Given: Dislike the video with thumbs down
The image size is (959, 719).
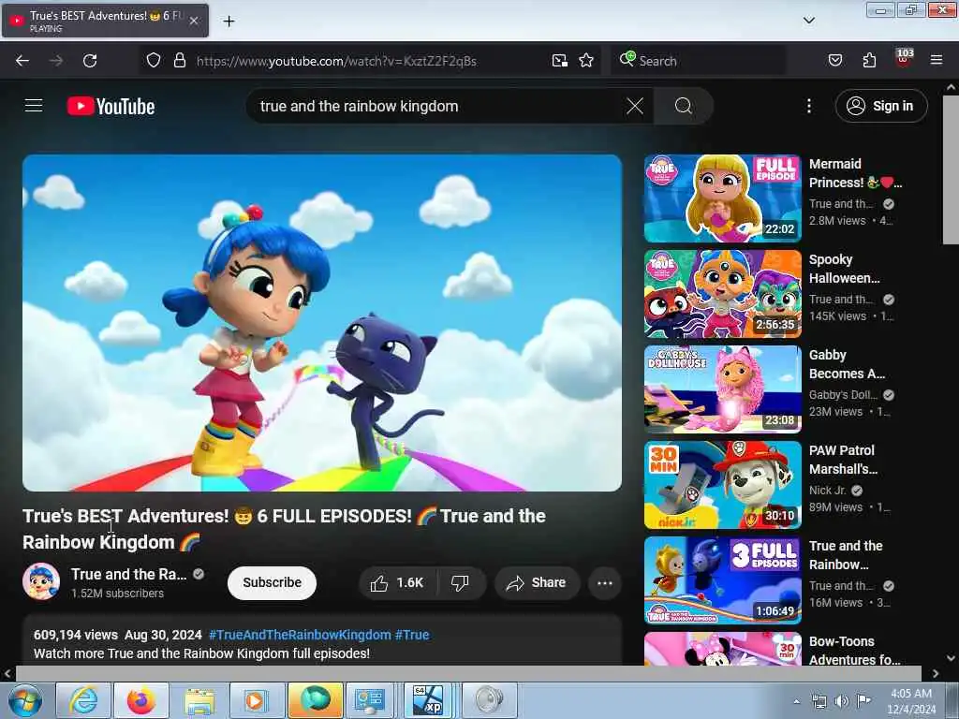Looking at the screenshot, I should coord(460,582).
